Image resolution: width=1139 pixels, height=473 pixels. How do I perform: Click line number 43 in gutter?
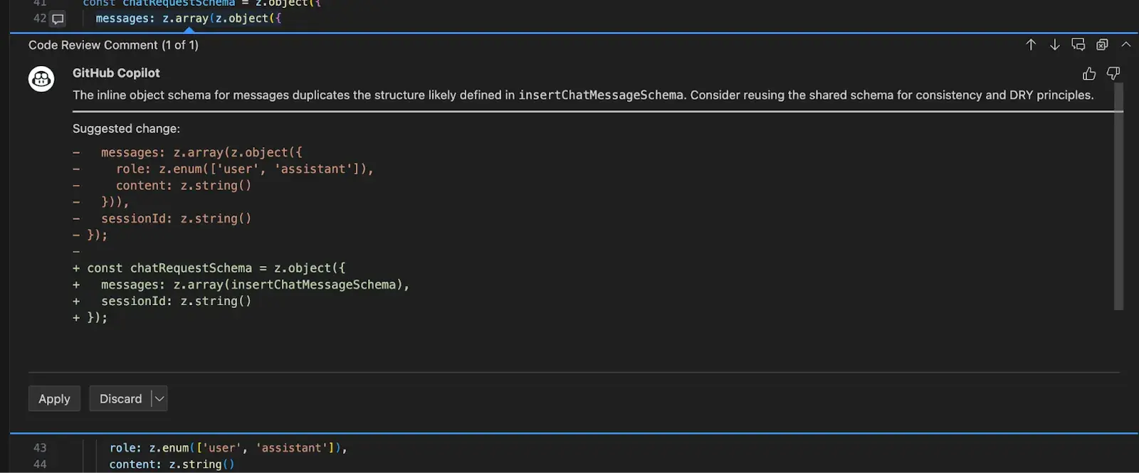[x=40, y=448]
